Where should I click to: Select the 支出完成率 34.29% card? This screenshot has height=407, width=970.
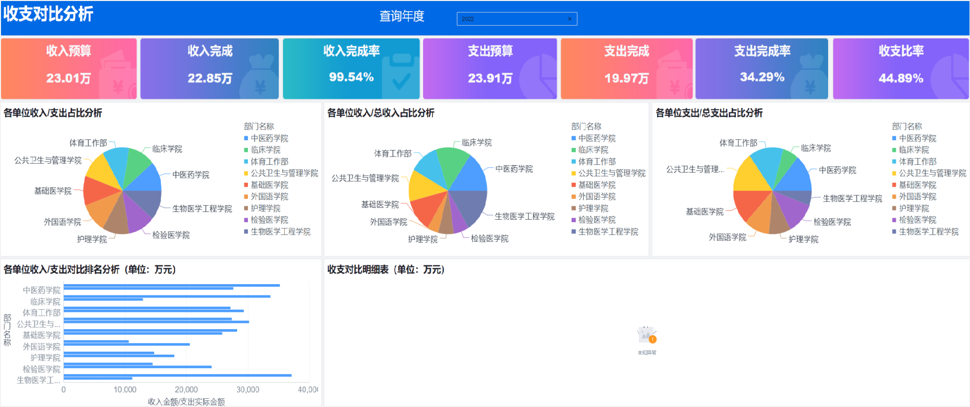(x=762, y=69)
